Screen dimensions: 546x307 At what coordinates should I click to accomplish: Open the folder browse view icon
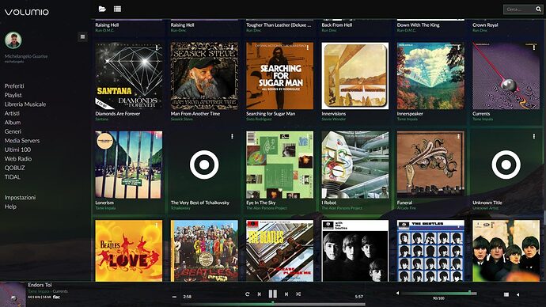tap(102, 9)
